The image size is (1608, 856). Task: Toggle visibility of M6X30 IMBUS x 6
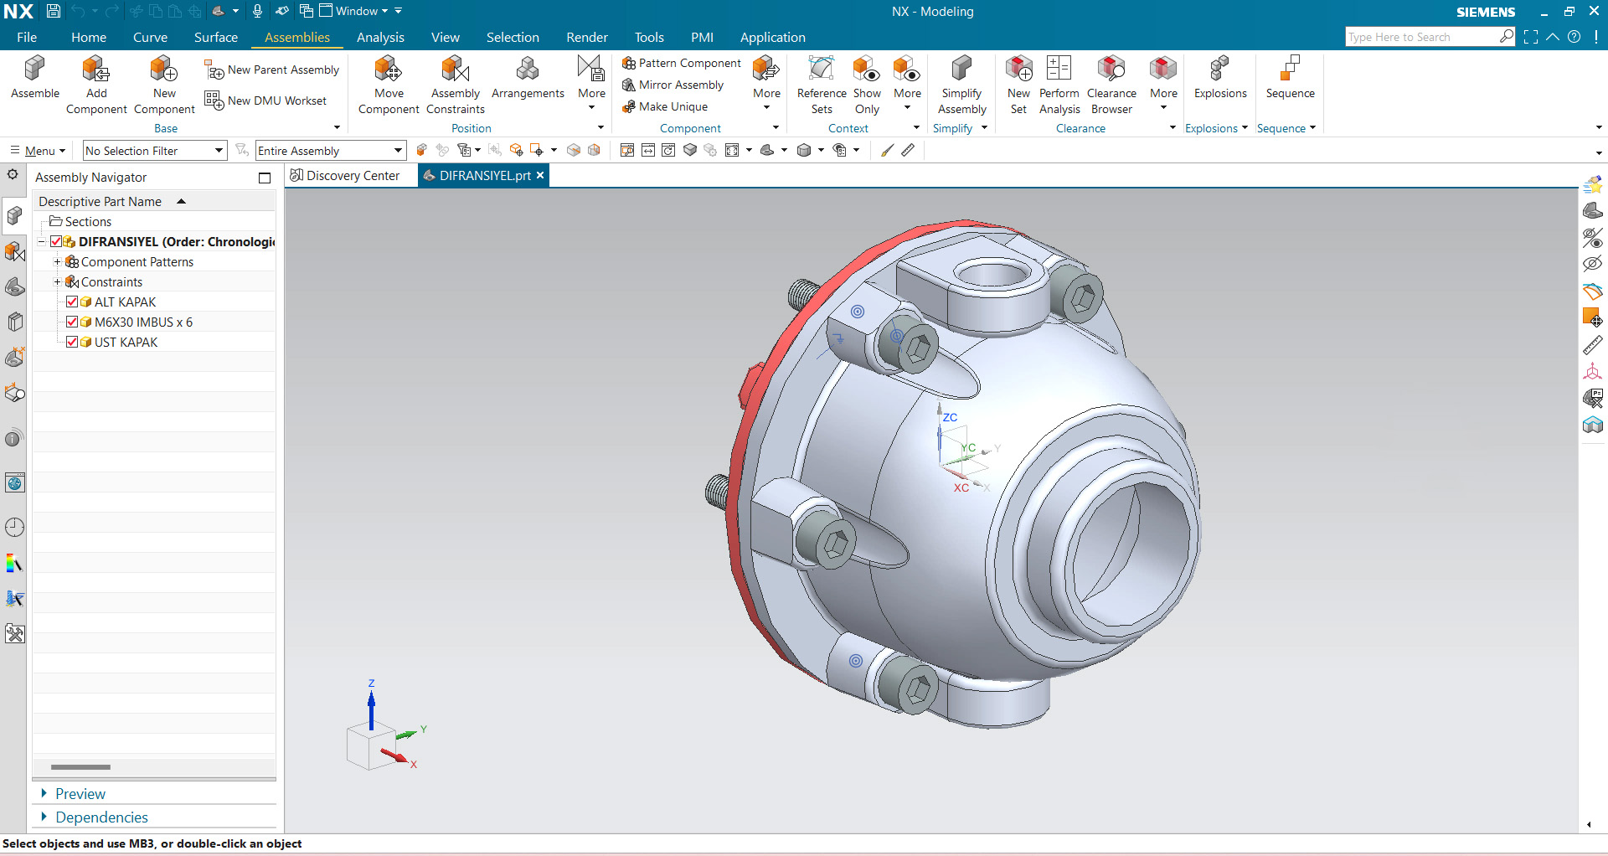72,322
